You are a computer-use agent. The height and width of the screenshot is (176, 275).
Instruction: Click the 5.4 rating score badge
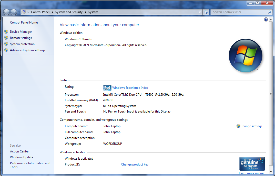pos(107,87)
